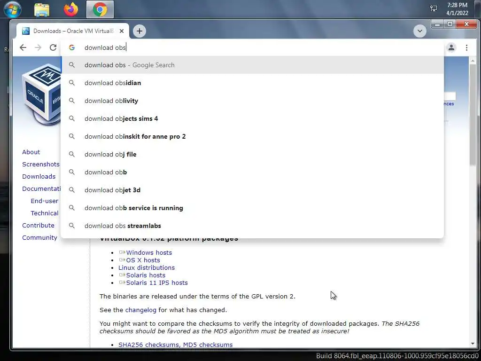This screenshot has width=481, height=361.
Task: Launch Firefox from the taskbar
Action: coord(70,9)
